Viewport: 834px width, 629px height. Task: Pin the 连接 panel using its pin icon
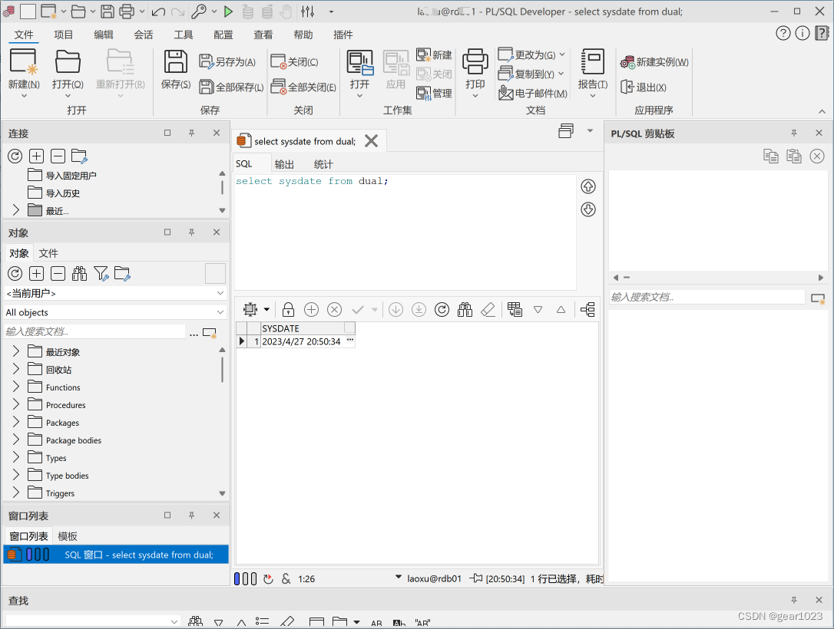[191, 133]
